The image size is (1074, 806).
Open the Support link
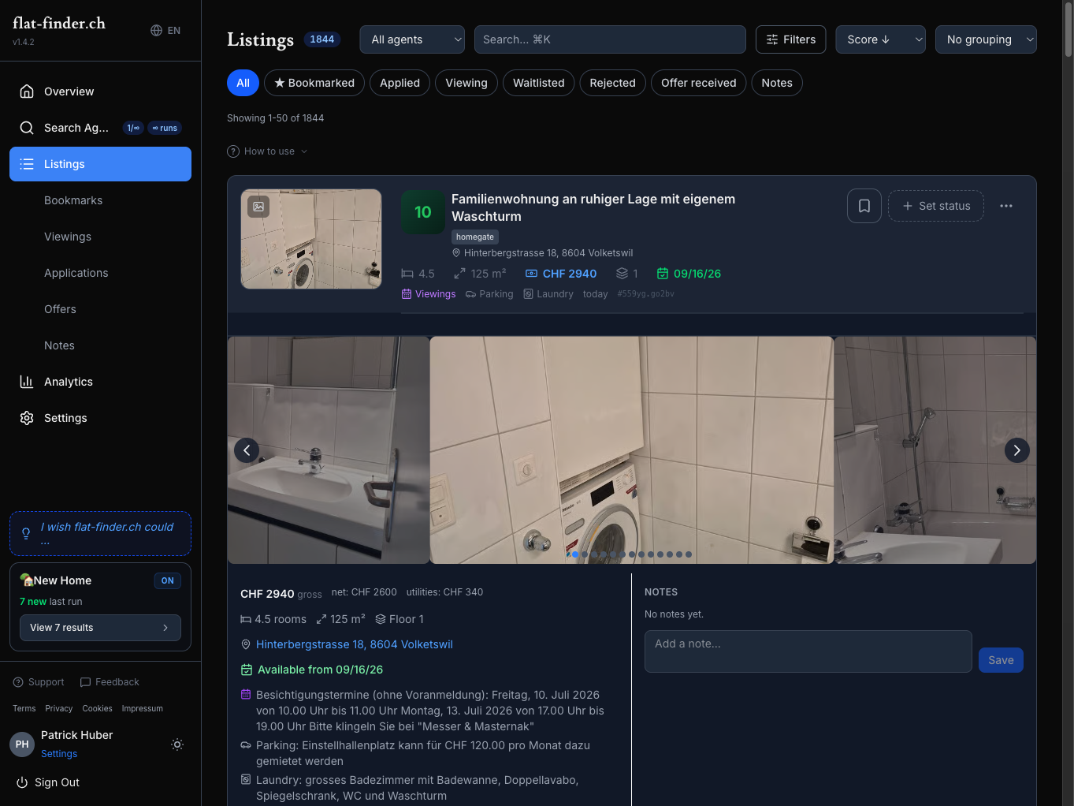pos(39,682)
